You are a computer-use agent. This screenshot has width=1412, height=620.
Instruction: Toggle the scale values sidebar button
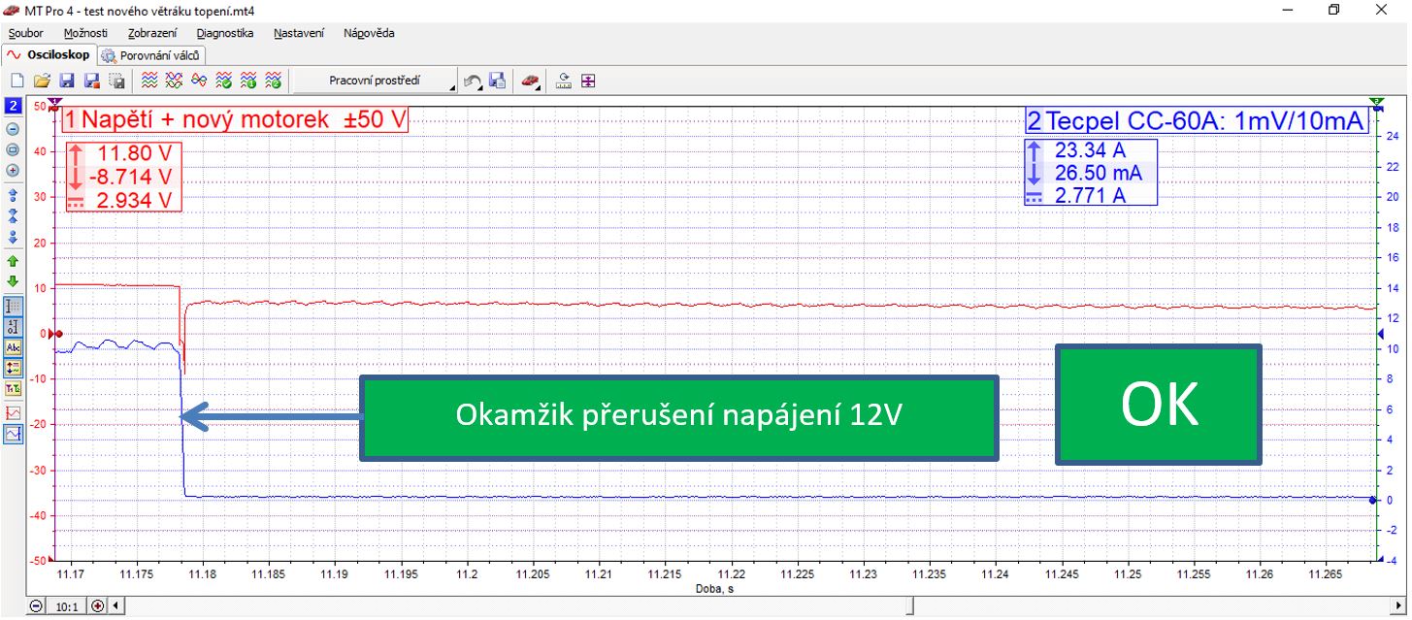coord(14,326)
